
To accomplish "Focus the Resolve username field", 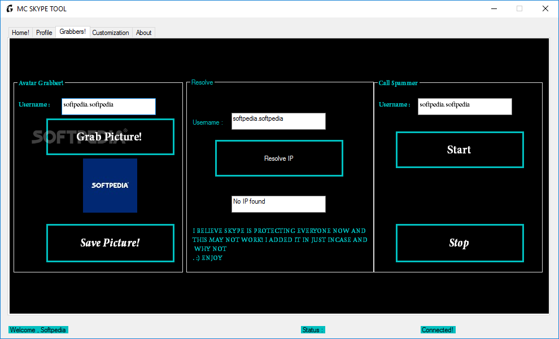I will click(x=278, y=121).
